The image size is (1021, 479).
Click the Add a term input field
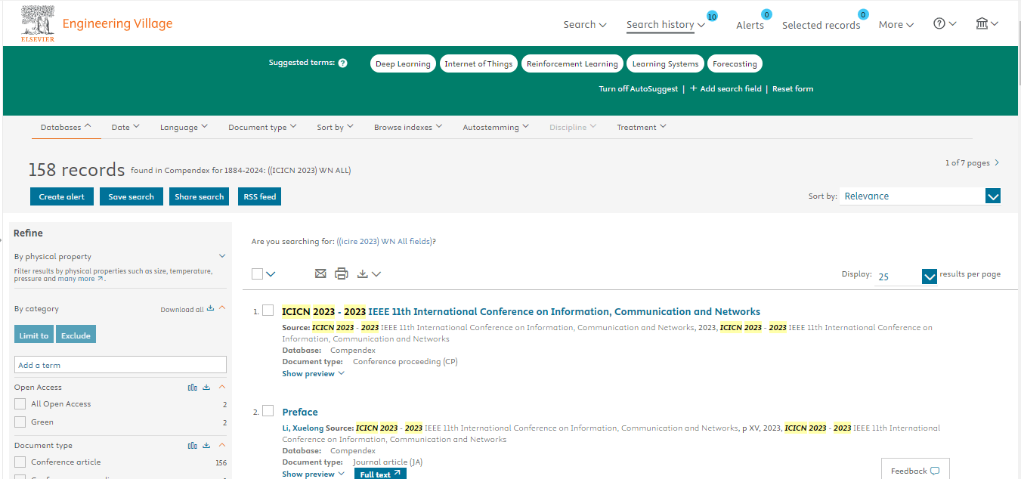[x=120, y=365]
